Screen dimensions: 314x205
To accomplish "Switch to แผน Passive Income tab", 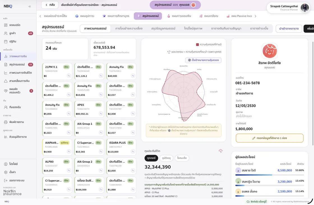I will [x=239, y=16].
